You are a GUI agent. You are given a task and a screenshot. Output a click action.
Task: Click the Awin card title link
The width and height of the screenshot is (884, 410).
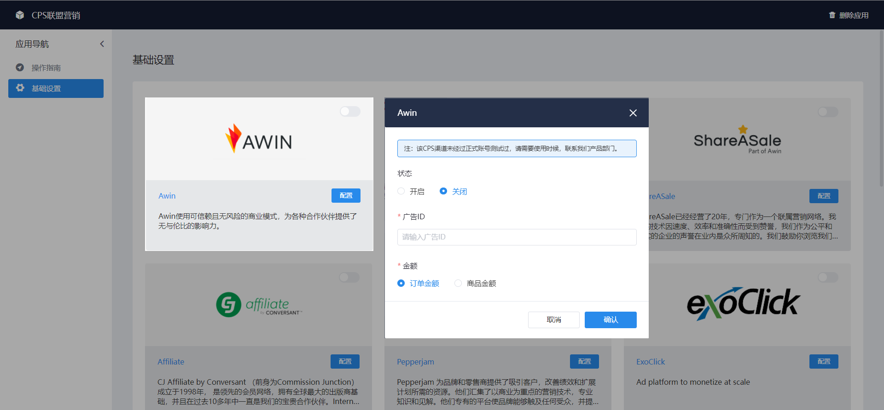pyautogui.click(x=167, y=196)
